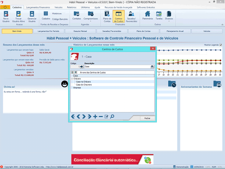Open the Ajuda ribbon tab

97,7
